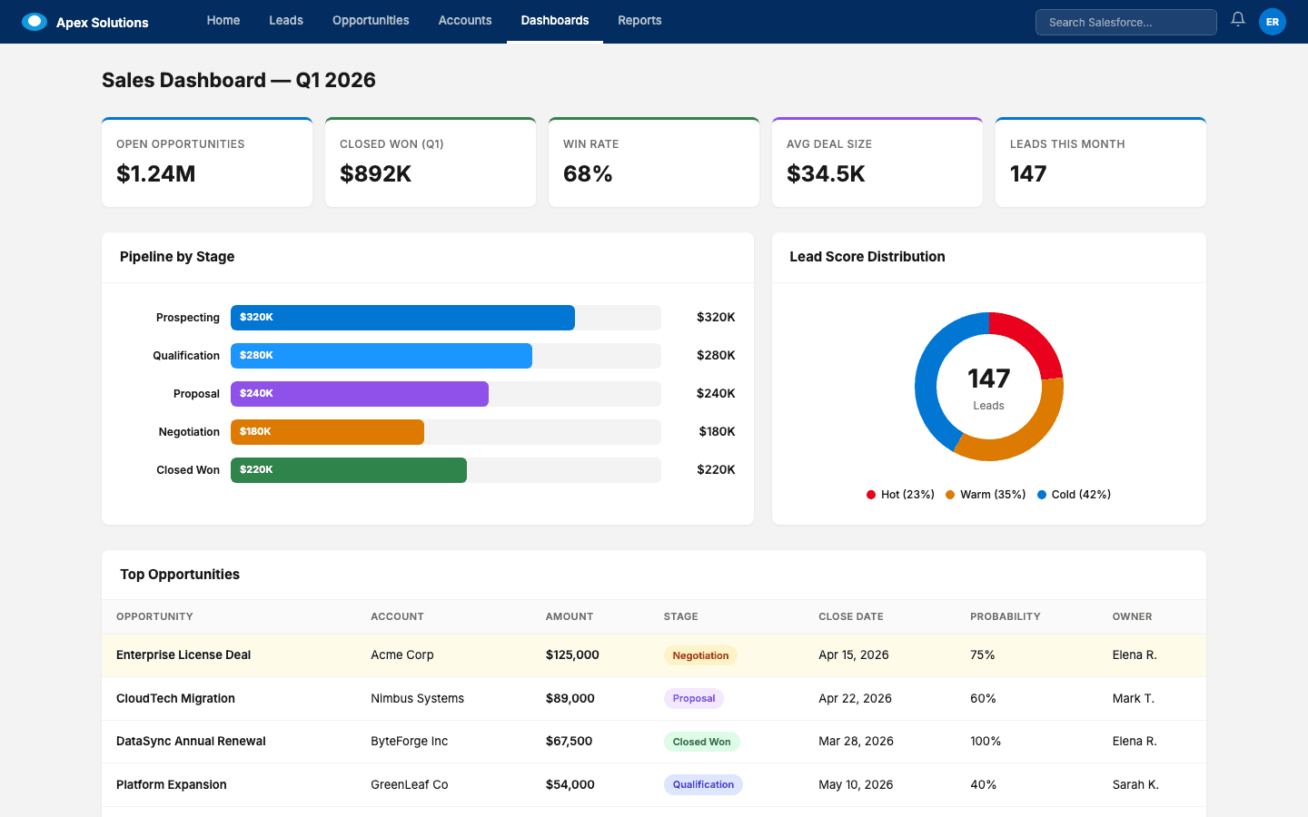Click the Apr 15, 2026 close date
The image size is (1308, 817).
coord(854,655)
